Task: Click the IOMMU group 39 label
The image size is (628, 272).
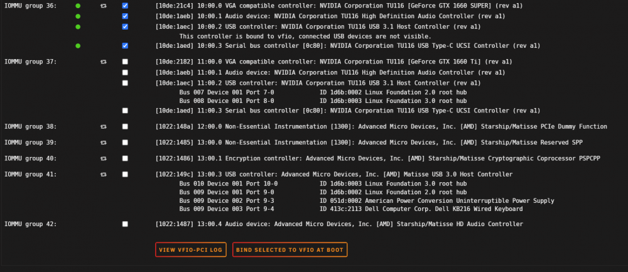Action: [30, 143]
